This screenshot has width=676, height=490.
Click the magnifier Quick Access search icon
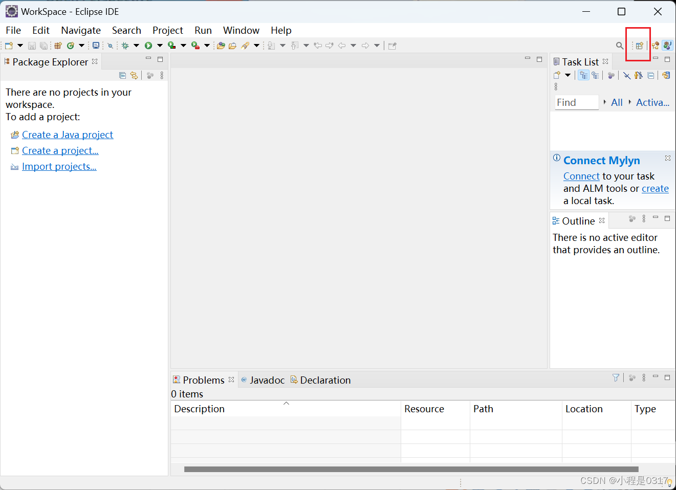click(620, 46)
